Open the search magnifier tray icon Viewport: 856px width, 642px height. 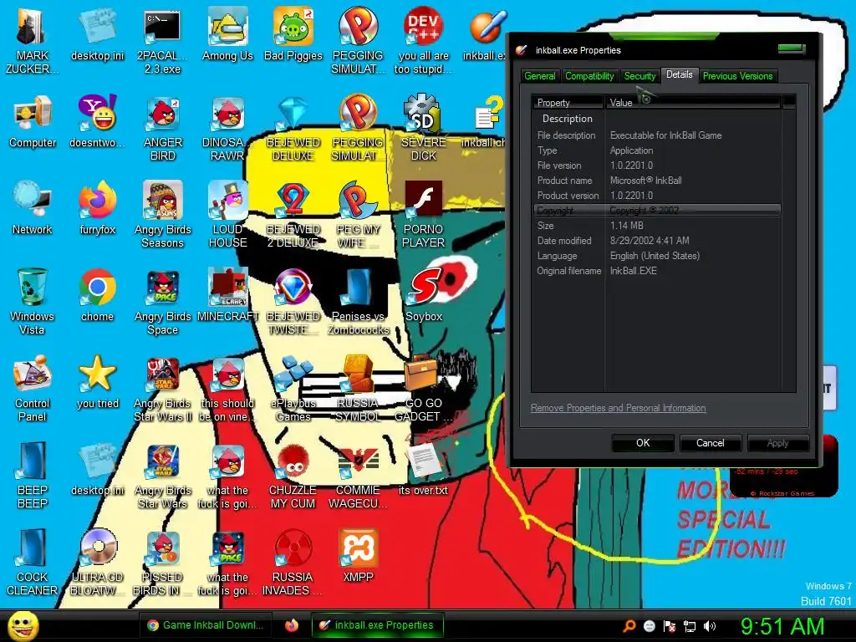pyautogui.click(x=629, y=626)
